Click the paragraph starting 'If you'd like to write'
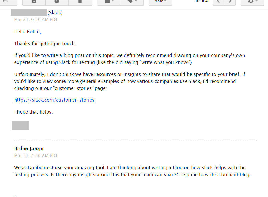 130,59
